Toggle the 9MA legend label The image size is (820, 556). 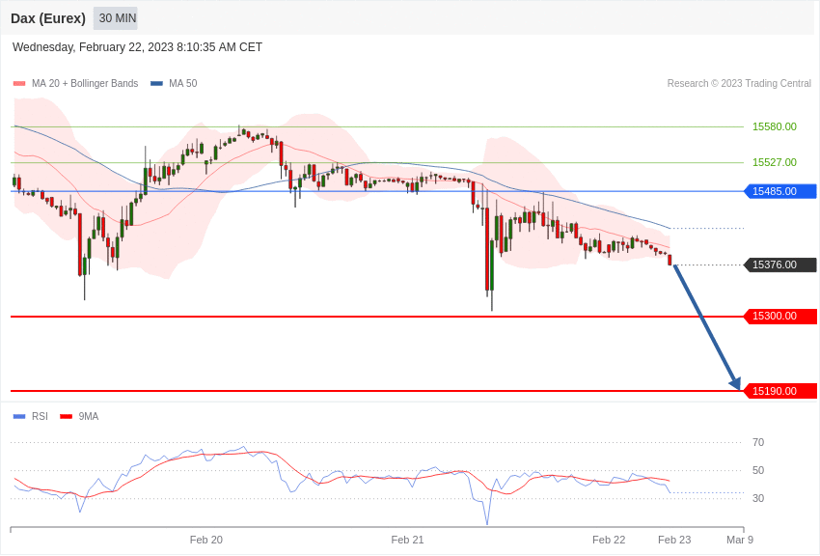click(x=89, y=417)
